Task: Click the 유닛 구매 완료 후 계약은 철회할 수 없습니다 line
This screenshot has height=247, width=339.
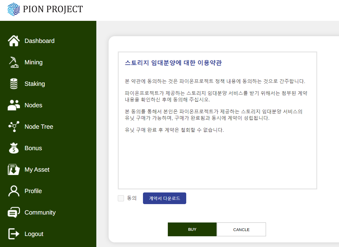Action: [x=174, y=130]
